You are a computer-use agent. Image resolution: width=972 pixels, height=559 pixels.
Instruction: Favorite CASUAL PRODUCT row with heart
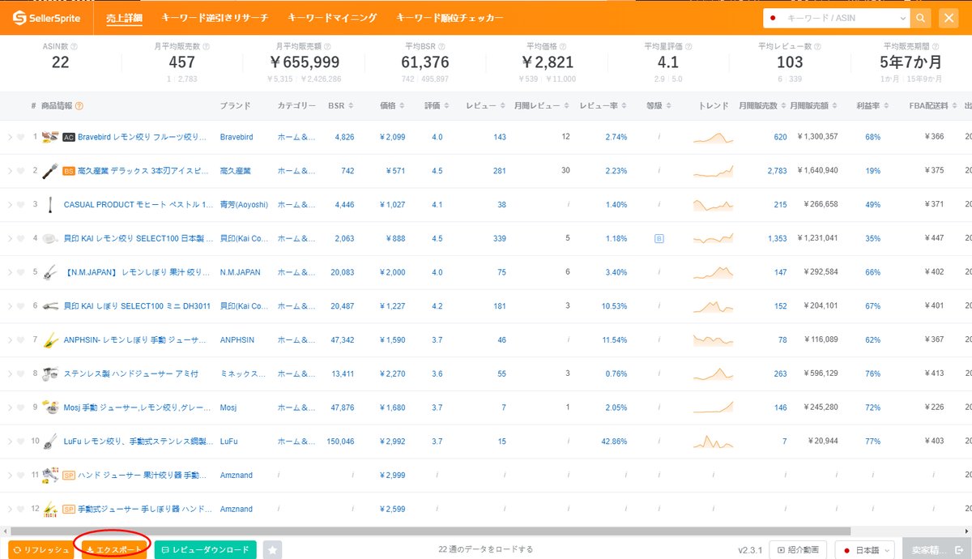pyautogui.click(x=21, y=205)
